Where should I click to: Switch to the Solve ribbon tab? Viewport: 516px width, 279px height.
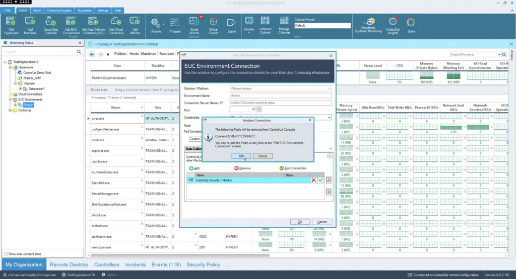click(x=37, y=10)
